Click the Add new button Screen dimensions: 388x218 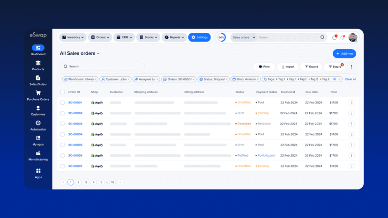point(344,54)
